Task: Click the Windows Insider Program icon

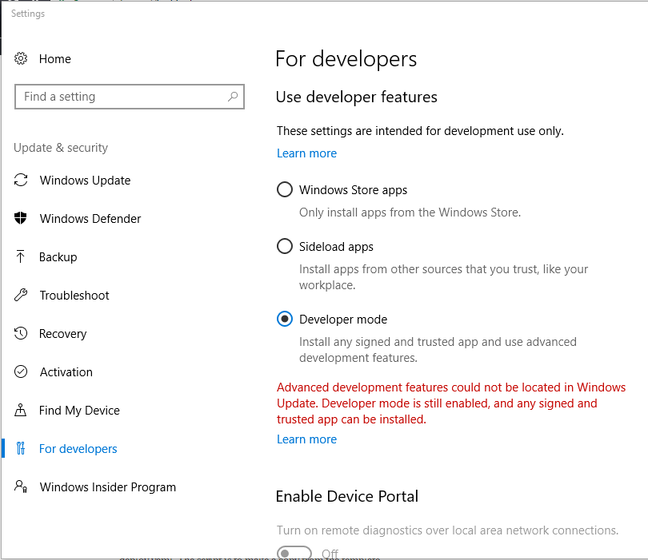Action: pos(22,487)
